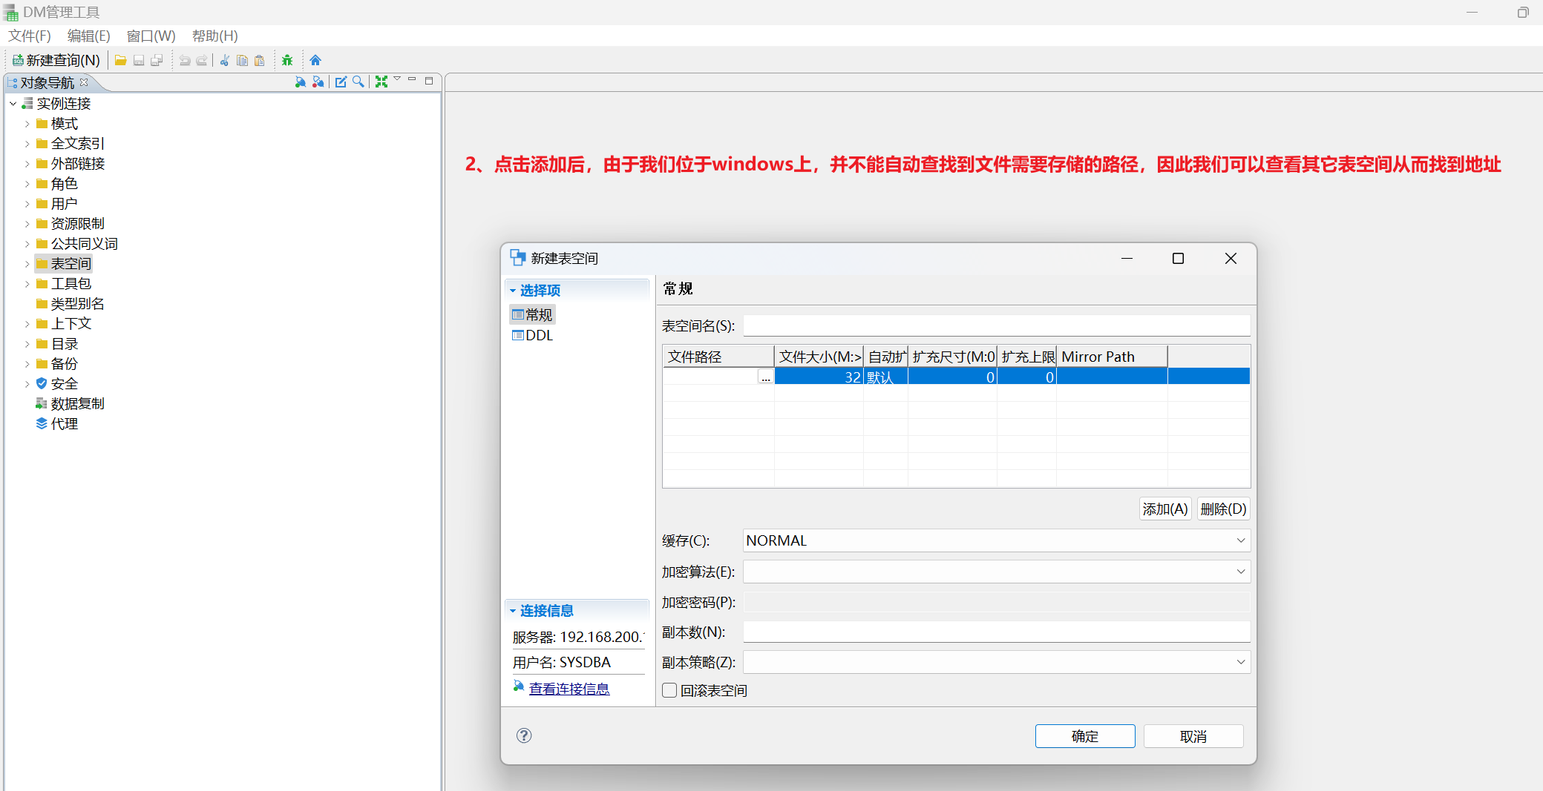Click inside the 表空间名 input field
The height and width of the screenshot is (791, 1543).
[995, 325]
